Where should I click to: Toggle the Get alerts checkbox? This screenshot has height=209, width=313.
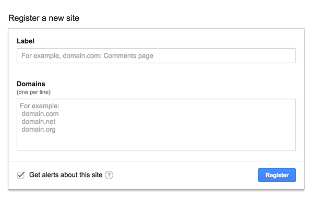(21, 175)
